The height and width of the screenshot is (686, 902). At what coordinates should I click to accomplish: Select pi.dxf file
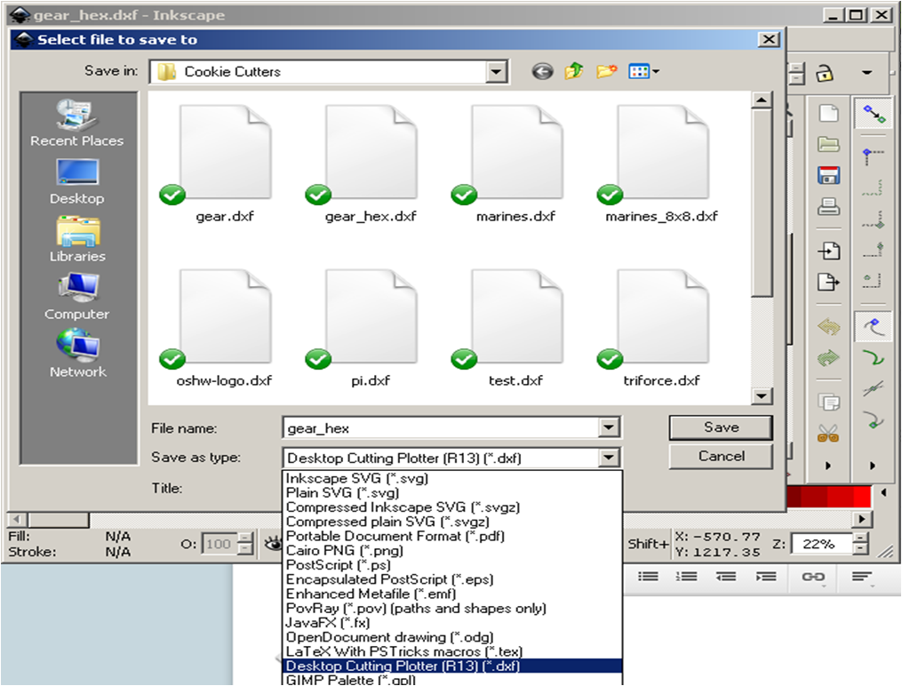371,328
